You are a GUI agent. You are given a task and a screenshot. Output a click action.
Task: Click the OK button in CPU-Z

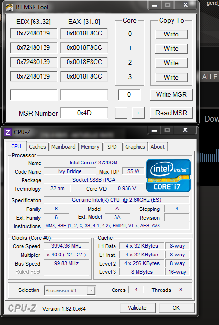pyautogui.click(x=176, y=308)
